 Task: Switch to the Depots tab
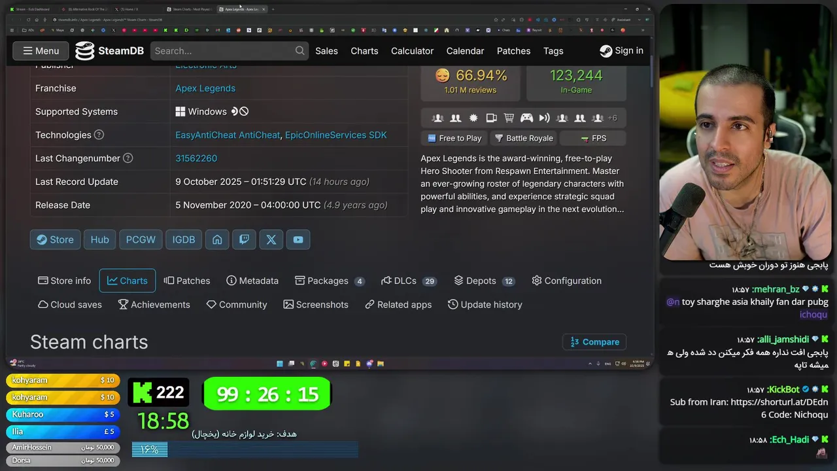pyautogui.click(x=485, y=281)
